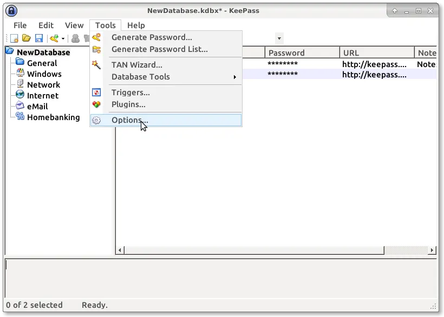This screenshot has width=444, height=317.
Task: Select Triggers in the Tools menu
Action: (x=130, y=93)
